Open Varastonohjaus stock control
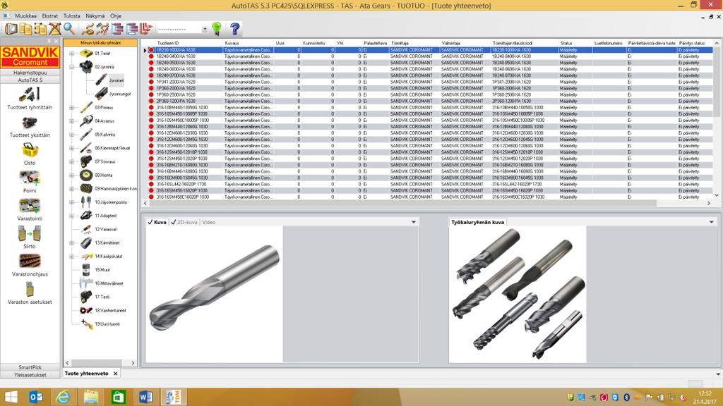The width and height of the screenshot is (723, 406). pos(30,265)
